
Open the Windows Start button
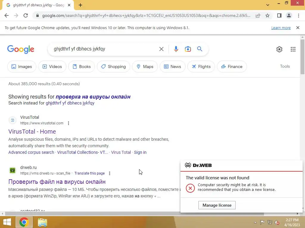coord(7,222)
